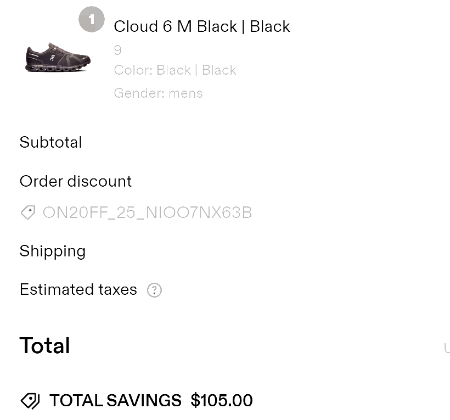
Task: Open the Cloud 6 shoe thumbnail
Action: 58,57
